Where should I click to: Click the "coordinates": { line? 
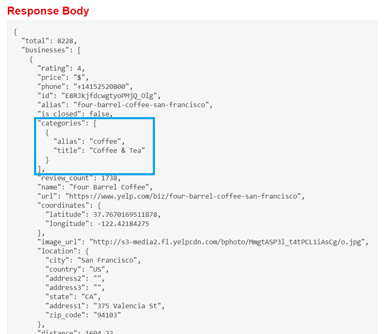69,205
